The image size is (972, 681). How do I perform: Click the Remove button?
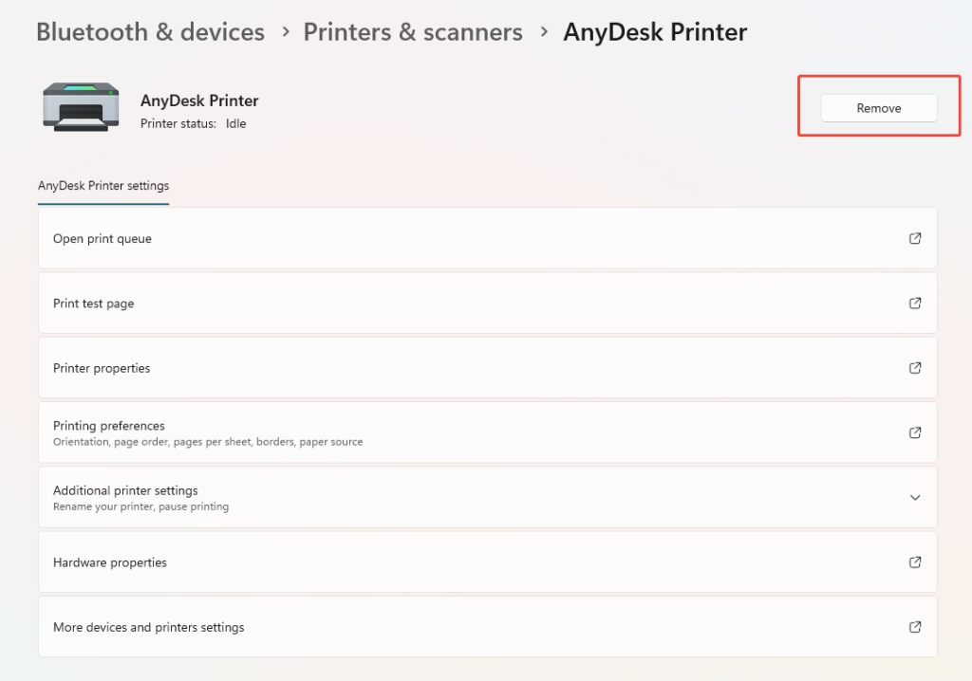(x=878, y=107)
